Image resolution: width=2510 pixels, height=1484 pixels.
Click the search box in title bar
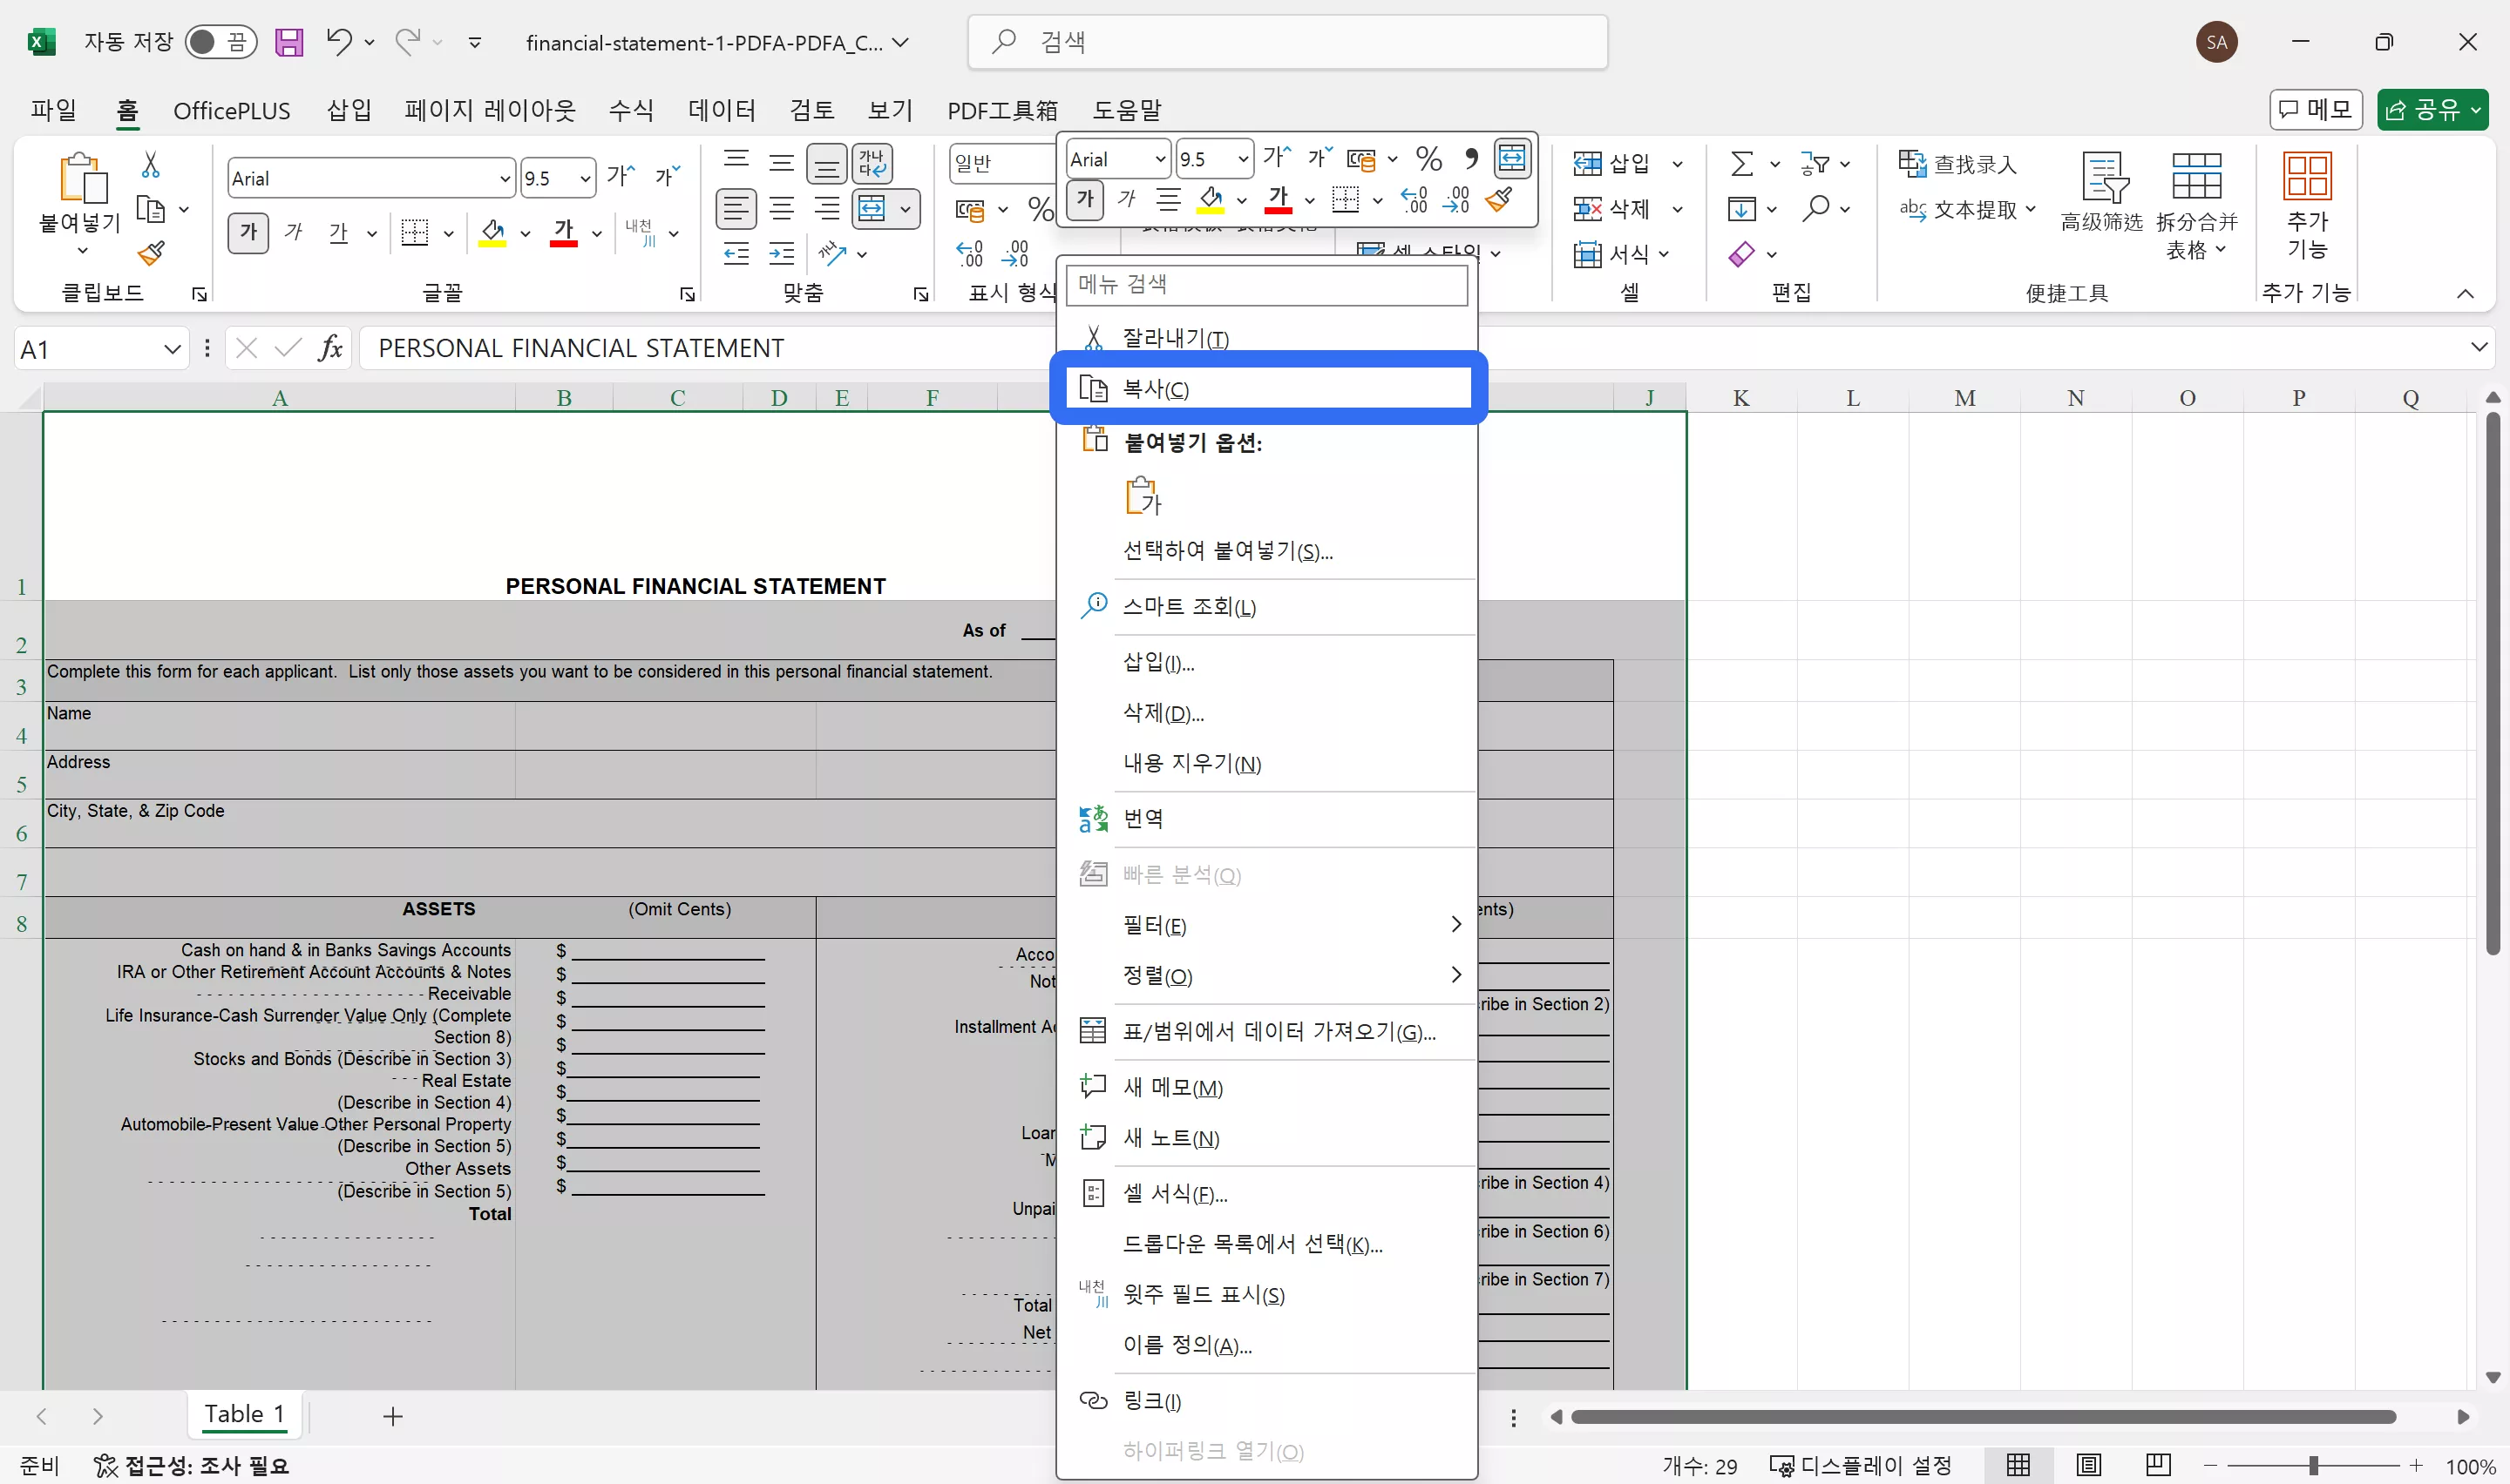point(1287,42)
